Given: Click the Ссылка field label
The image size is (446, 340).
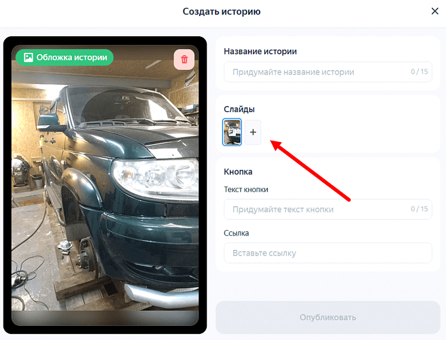Looking at the screenshot, I should click(236, 233).
